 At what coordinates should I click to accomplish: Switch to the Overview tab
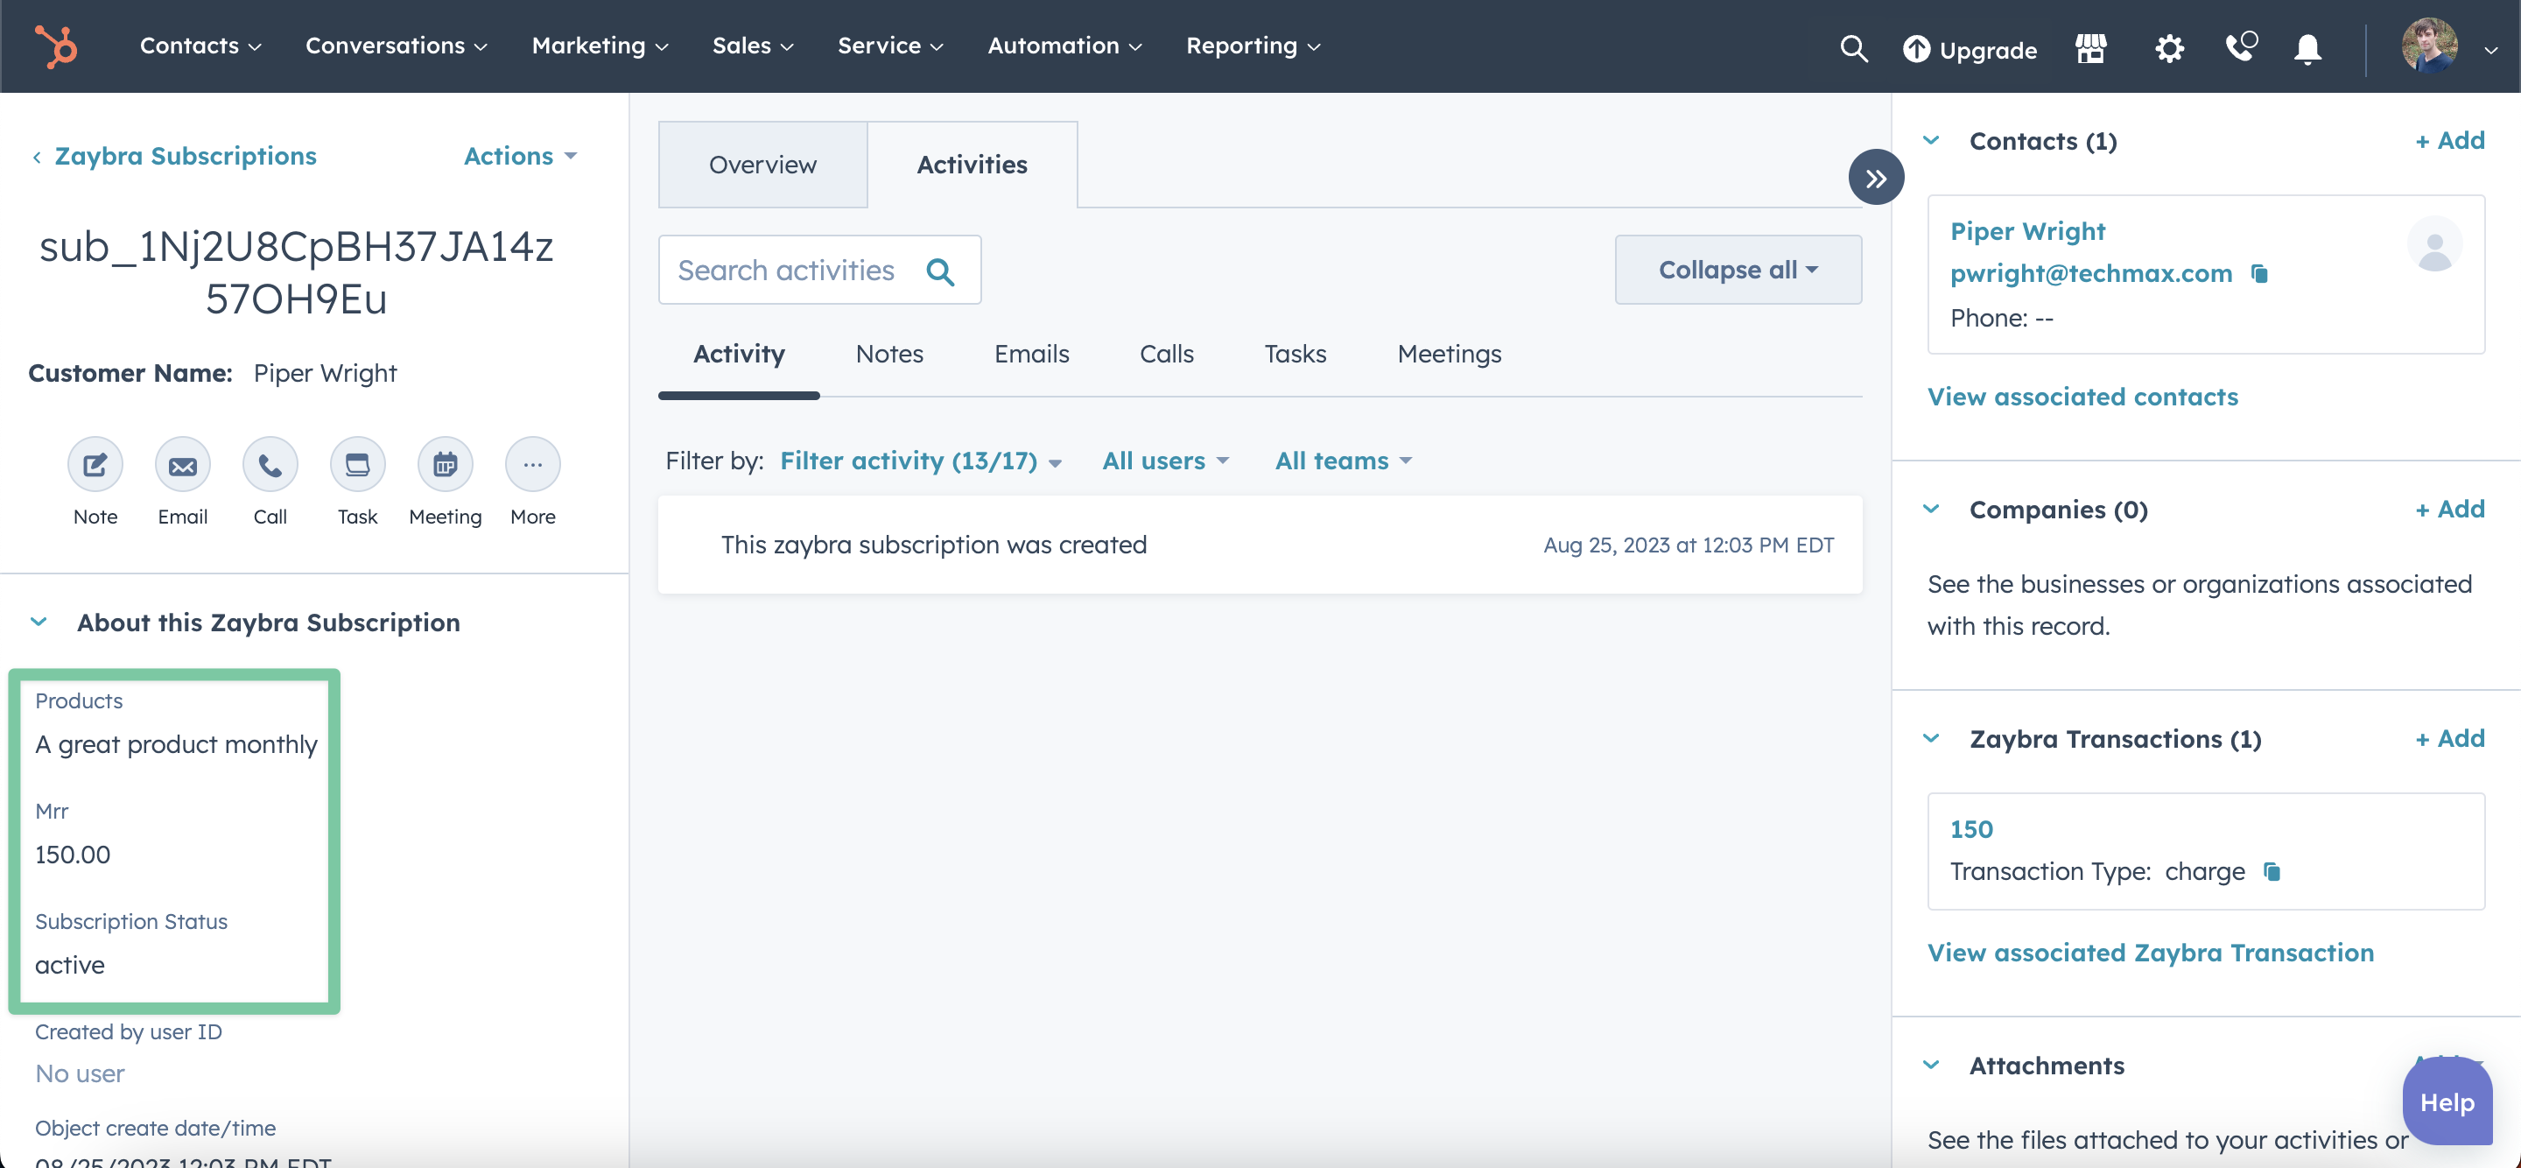click(762, 165)
